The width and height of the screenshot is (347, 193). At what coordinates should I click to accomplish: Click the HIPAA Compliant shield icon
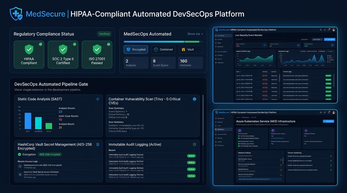pyautogui.click(x=29, y=50)
